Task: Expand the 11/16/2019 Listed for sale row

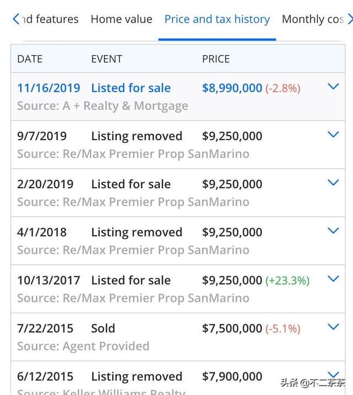Action: [x=333, y=87]
